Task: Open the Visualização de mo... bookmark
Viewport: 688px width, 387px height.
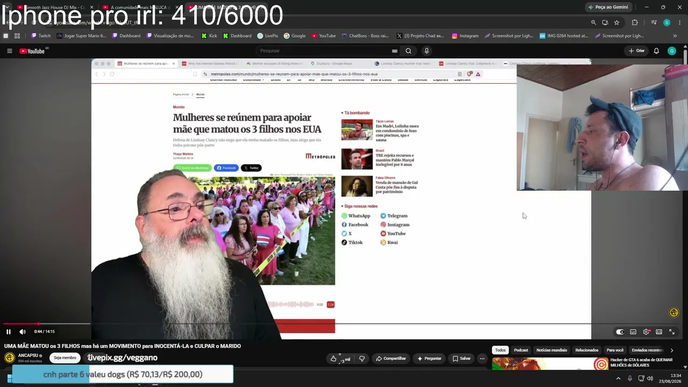Action: tap(170, 36)
